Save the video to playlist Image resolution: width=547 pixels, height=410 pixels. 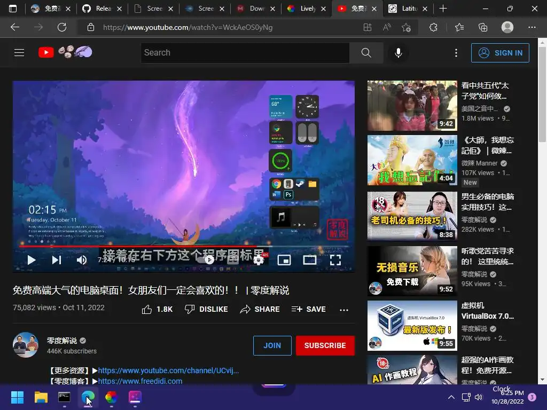(x=309, y=309)
